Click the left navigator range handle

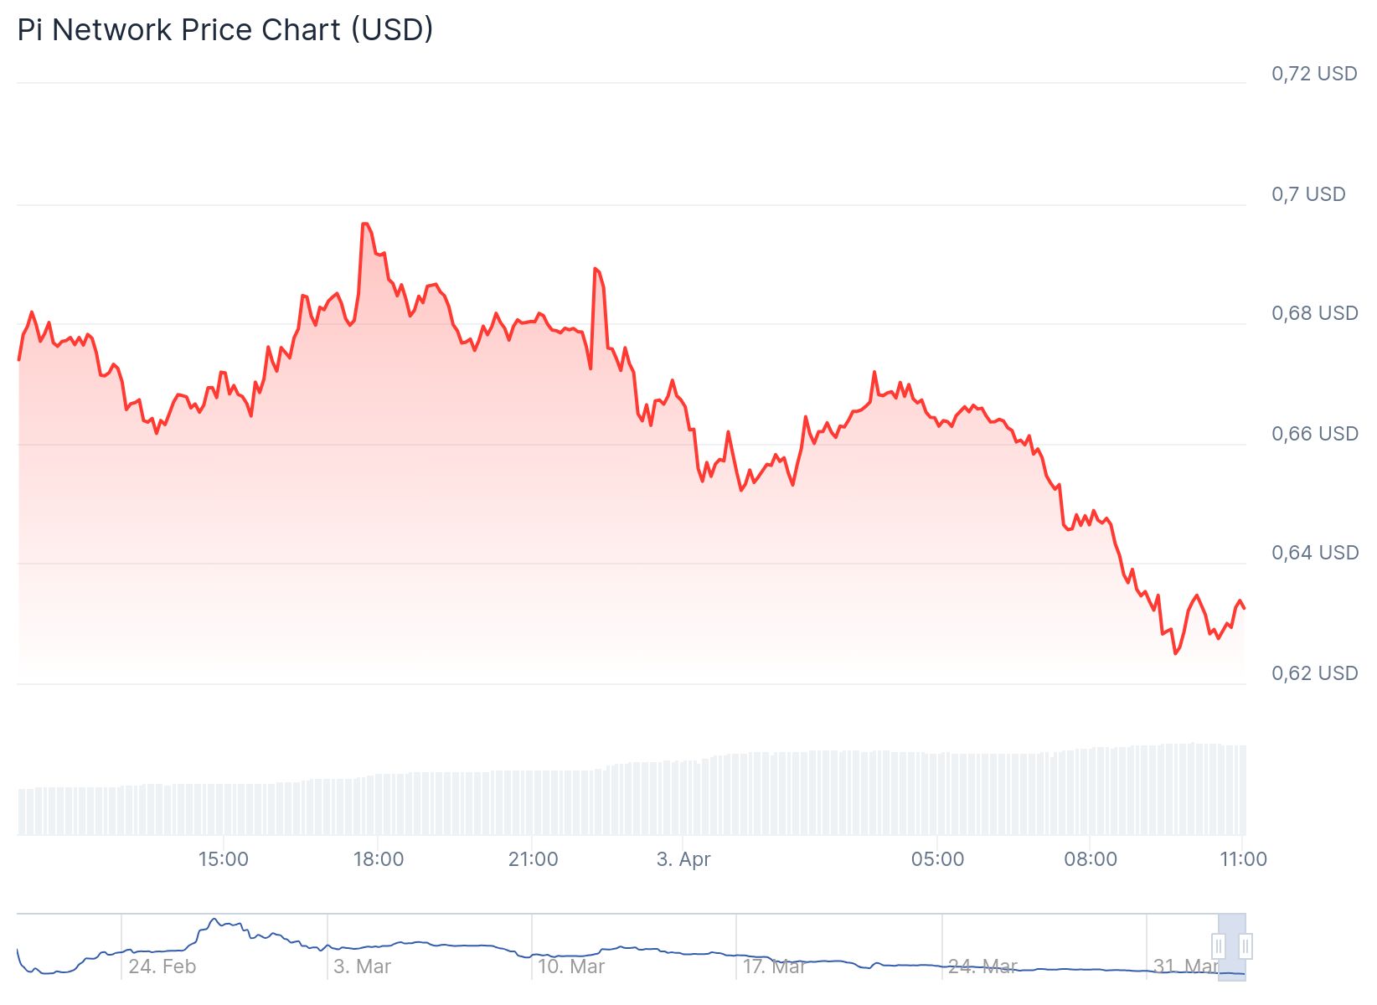1219,946
